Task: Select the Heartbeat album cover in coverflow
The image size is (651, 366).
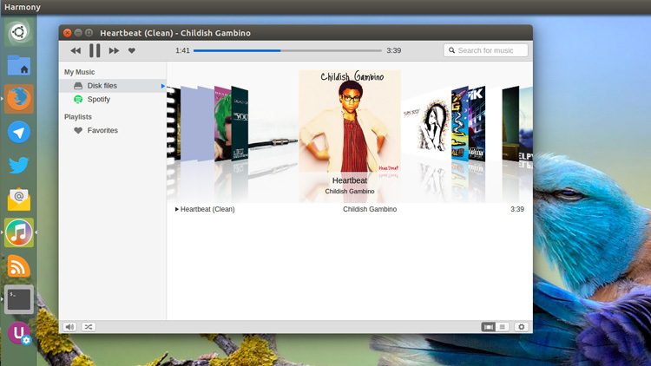Action: click(350, 121)
